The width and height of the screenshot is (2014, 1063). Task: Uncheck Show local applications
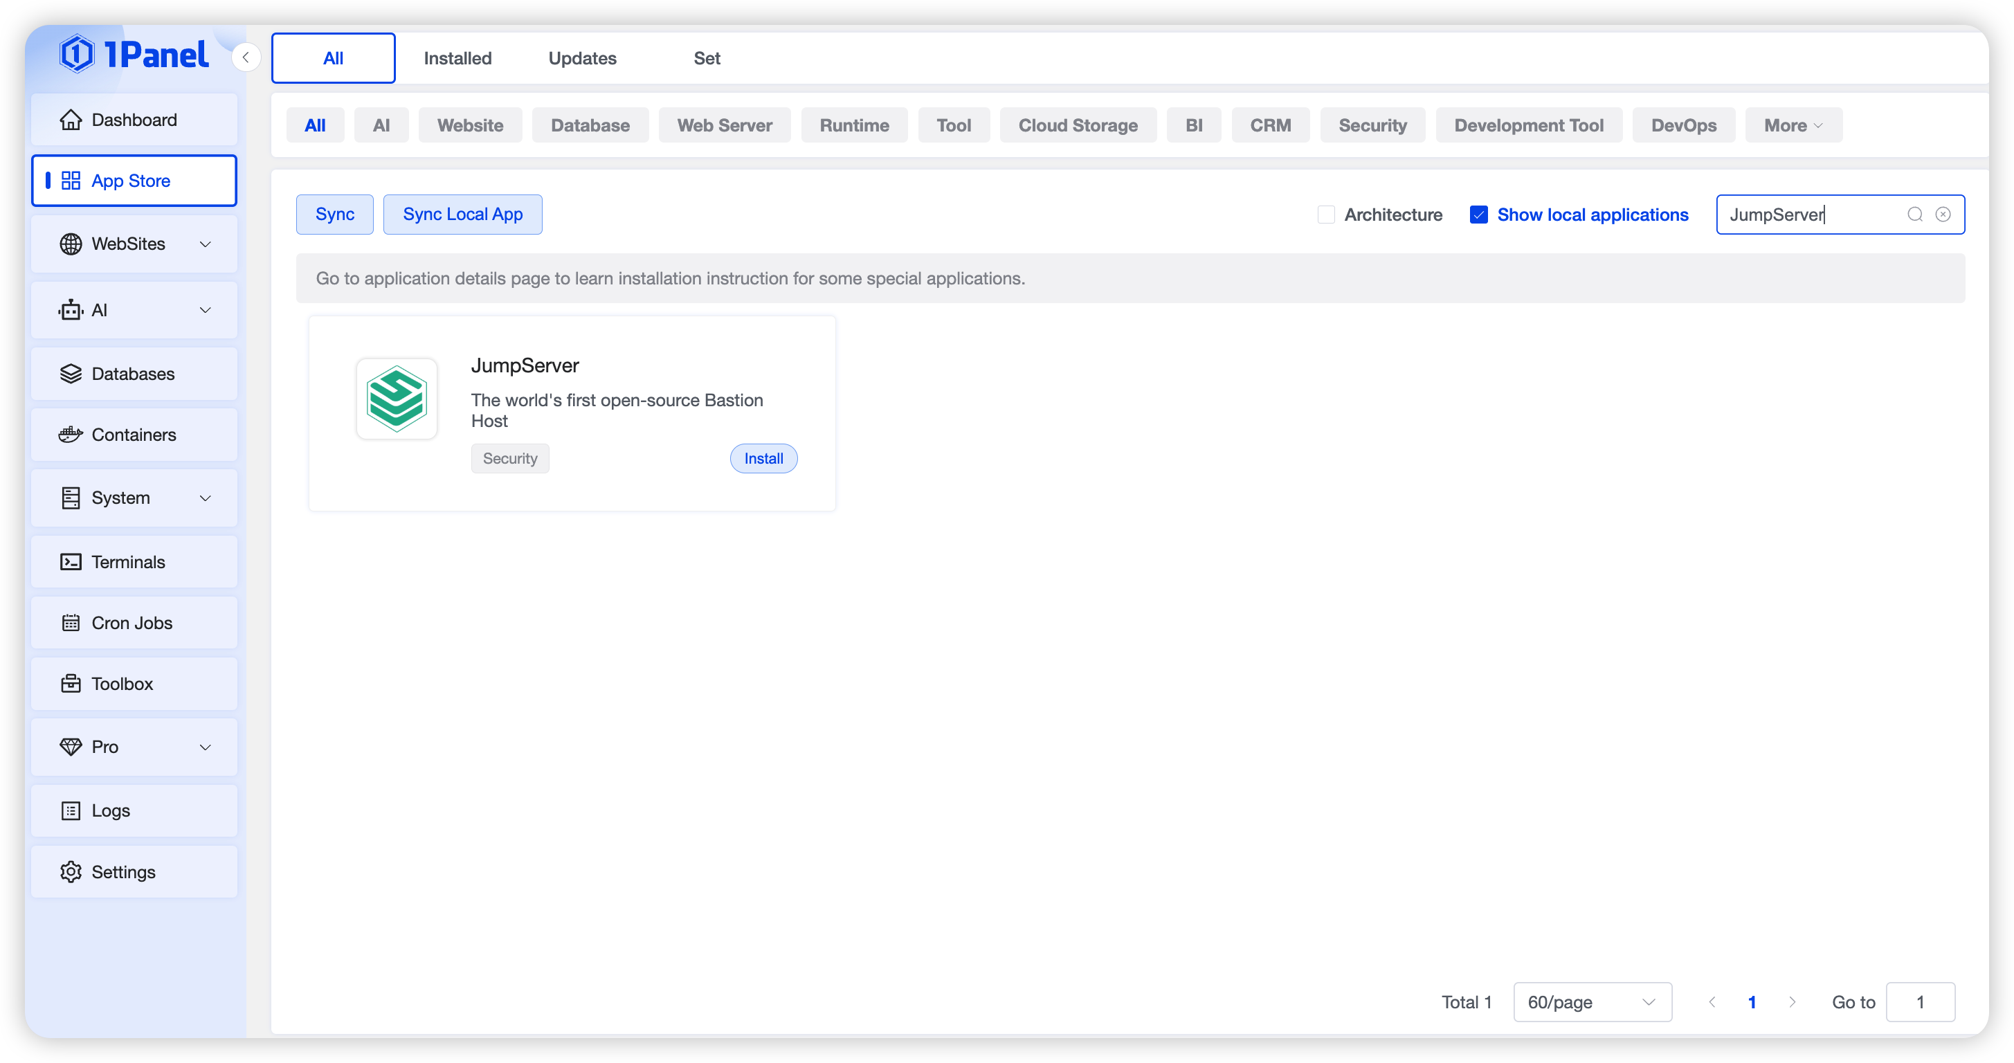point(1478,214)
